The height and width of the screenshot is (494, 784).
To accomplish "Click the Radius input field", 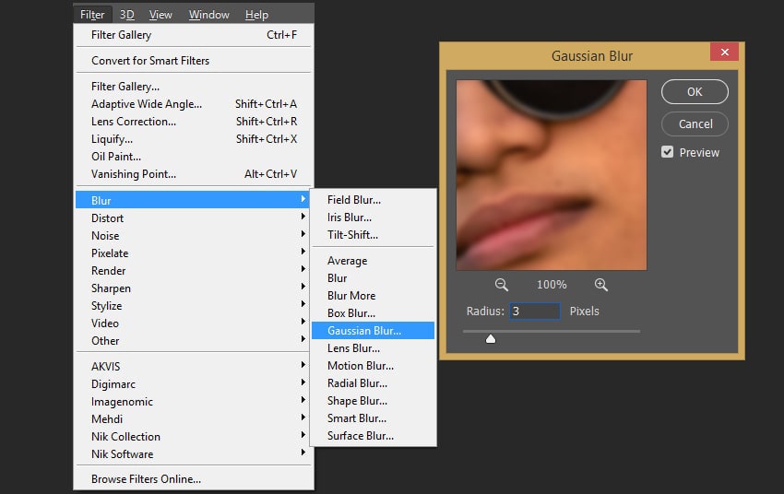I will point(535,312).
